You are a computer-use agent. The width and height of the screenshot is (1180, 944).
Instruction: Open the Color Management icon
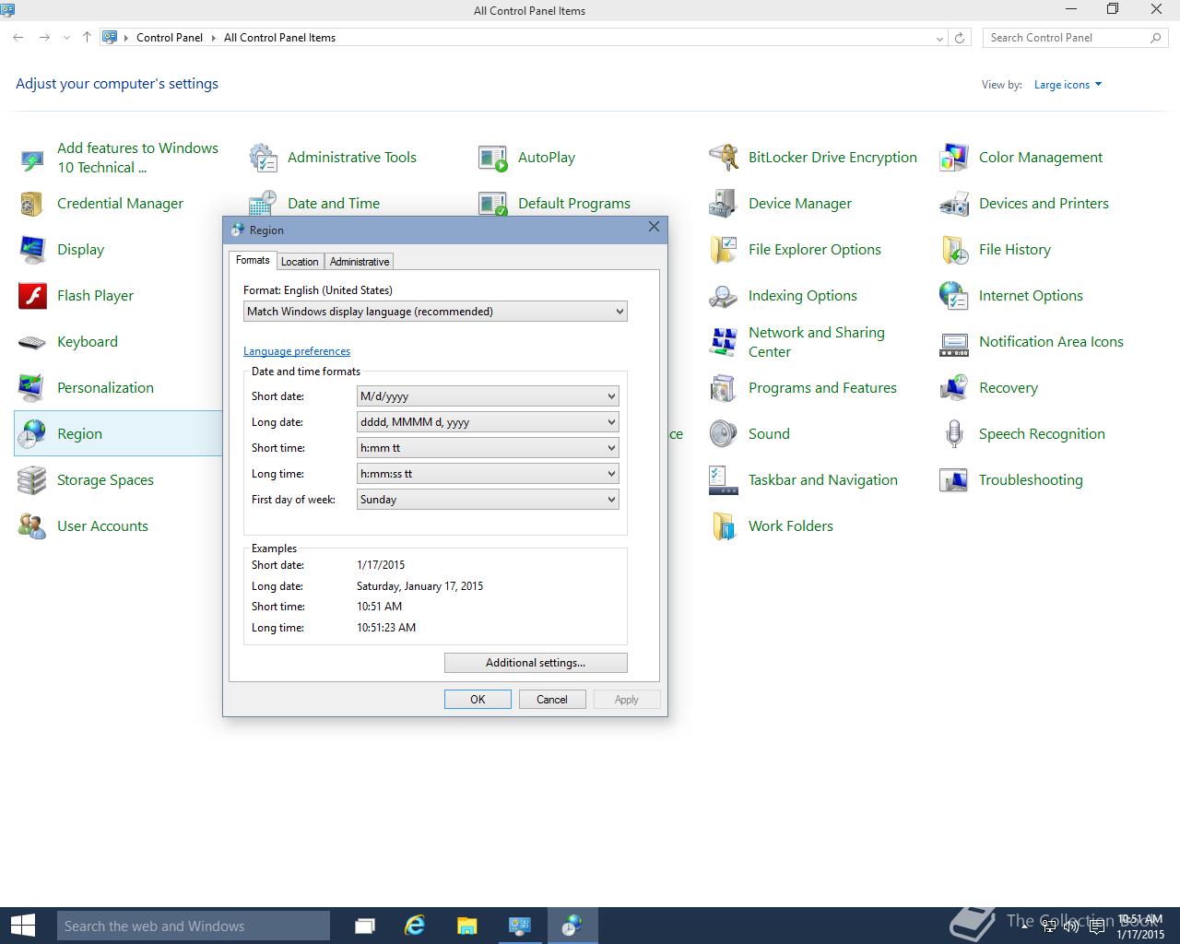pyautogui.click(x=954, y=158)
